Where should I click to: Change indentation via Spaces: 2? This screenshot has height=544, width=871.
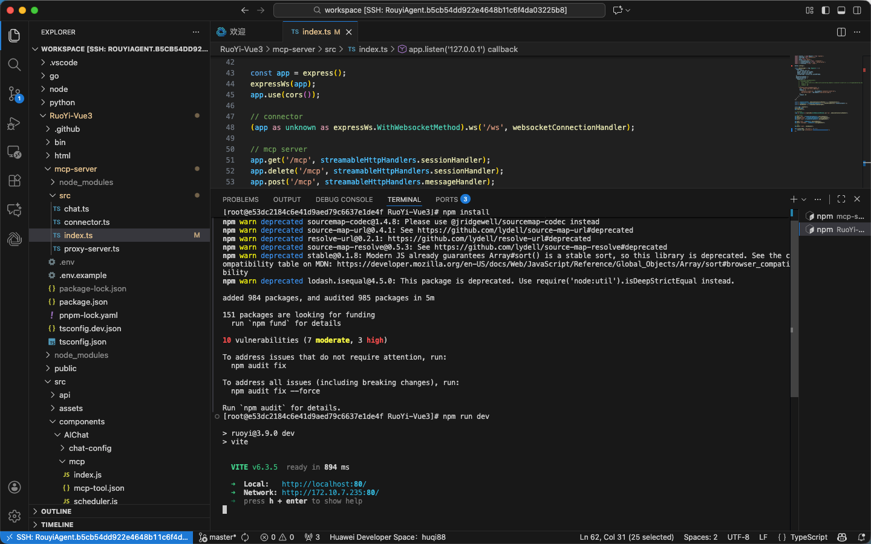pyautogui.click(x=700, y=537)
